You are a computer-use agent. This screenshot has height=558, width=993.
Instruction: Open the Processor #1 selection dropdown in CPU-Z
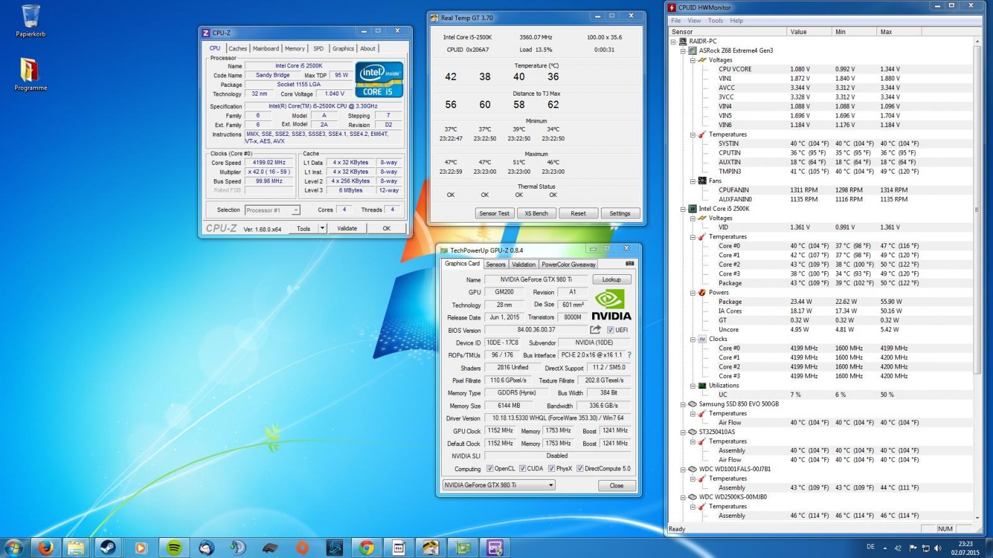pos(272,210)
